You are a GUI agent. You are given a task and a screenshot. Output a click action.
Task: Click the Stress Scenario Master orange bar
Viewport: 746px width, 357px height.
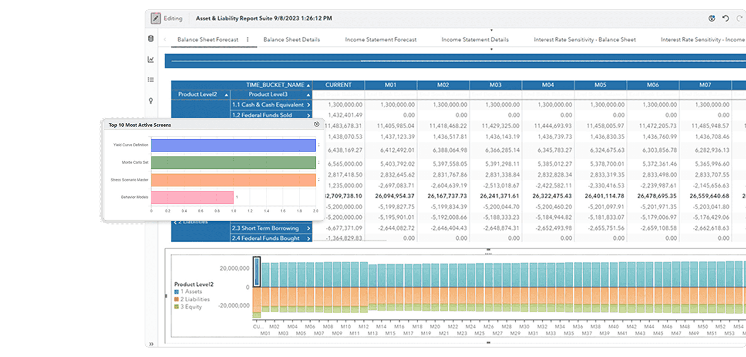tap(233, 180)
